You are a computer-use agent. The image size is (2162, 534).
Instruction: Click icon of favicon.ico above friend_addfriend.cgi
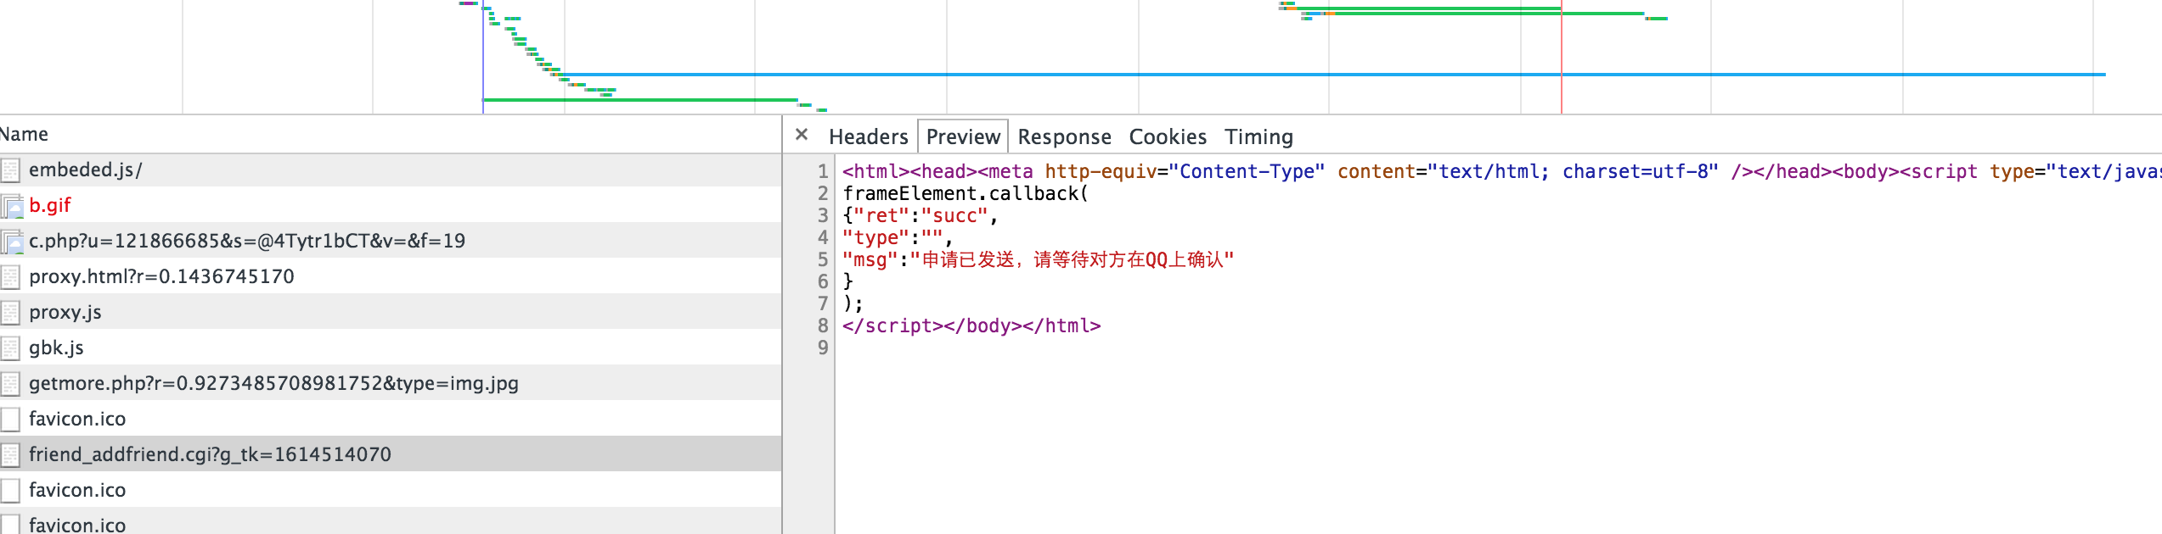point(10,420)
